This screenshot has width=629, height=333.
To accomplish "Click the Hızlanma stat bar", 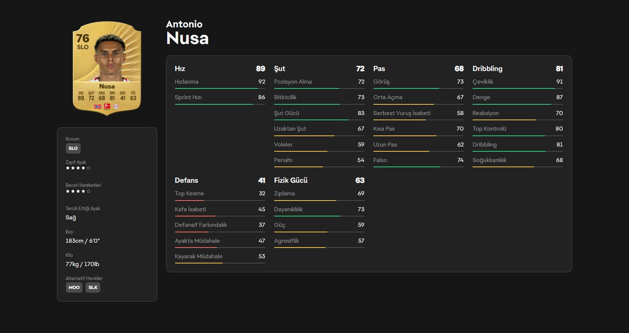I will click(220, 88).
